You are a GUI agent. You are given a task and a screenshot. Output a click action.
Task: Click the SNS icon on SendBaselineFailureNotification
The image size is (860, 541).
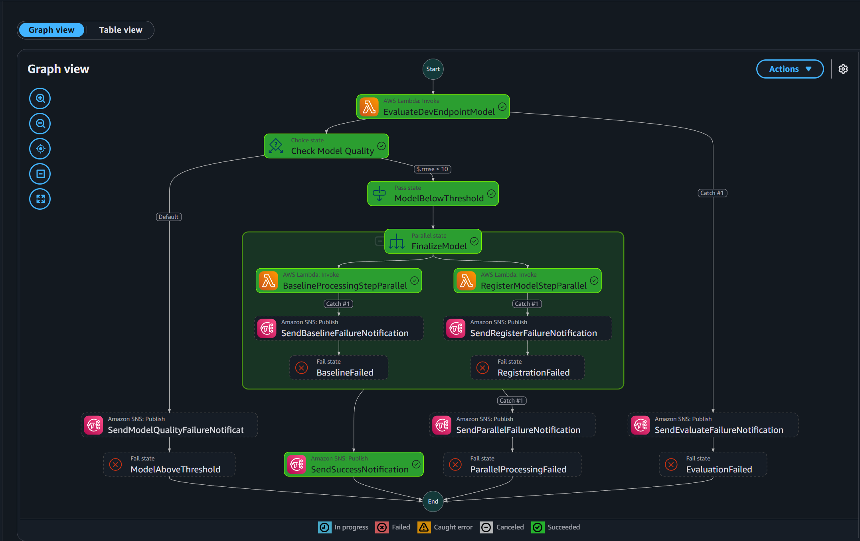click(x=267, y=329)
